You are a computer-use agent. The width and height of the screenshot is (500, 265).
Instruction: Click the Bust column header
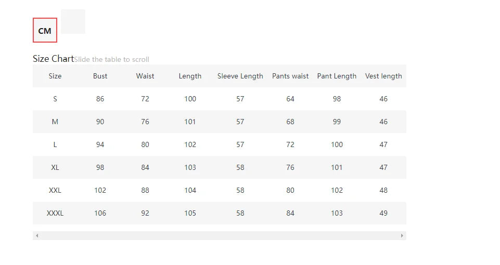(100, 76)
